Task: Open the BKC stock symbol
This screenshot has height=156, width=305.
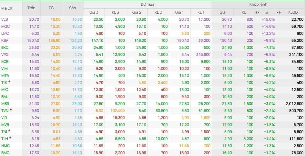Action: (5, 47)
